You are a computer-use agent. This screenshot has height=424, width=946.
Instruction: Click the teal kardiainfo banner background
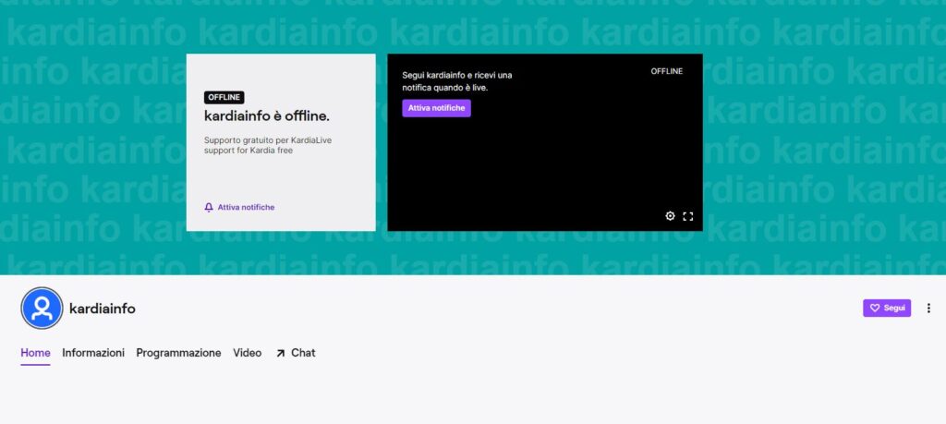tap(813, 139)
